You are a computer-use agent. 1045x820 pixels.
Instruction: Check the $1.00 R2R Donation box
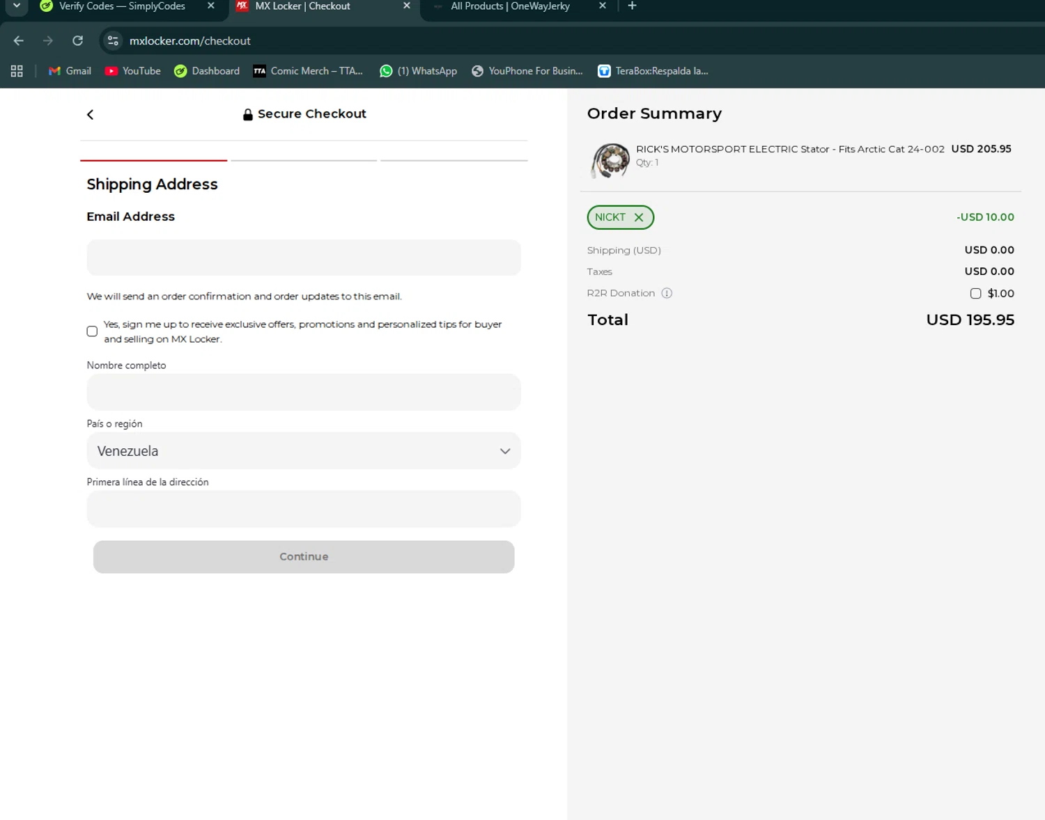pyautogui.click(x=975, y=294)
